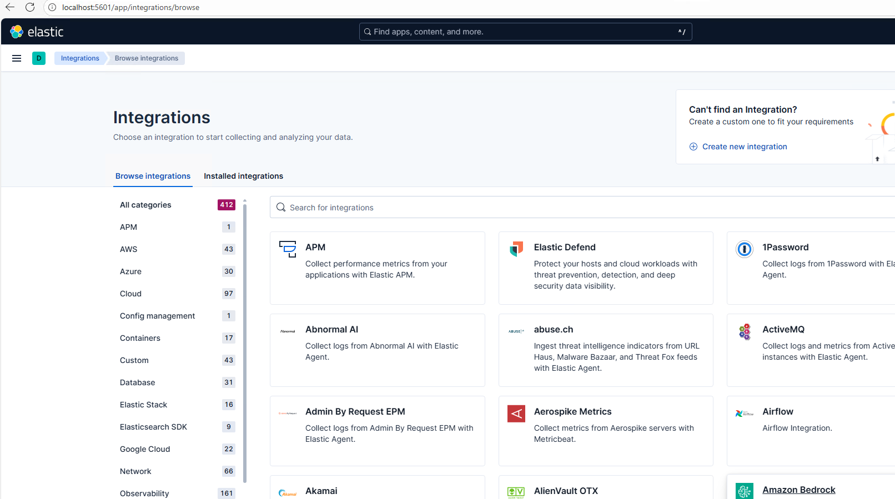Viewport: 895px width, 499px height.
Task: Click the Admin By Request EPM logo
Action: point(288,413)
